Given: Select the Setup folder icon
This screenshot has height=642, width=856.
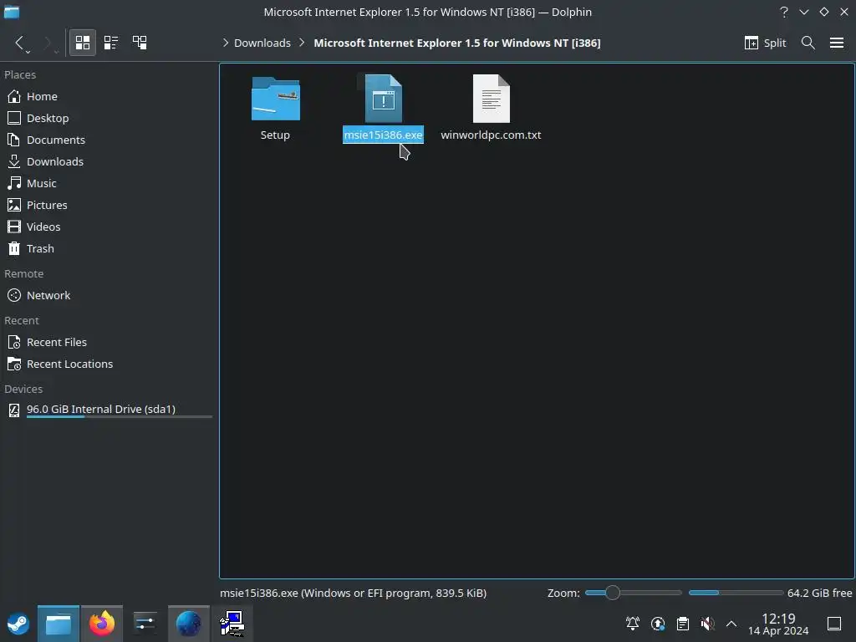Looking at the screenshot, I should 276,99.
